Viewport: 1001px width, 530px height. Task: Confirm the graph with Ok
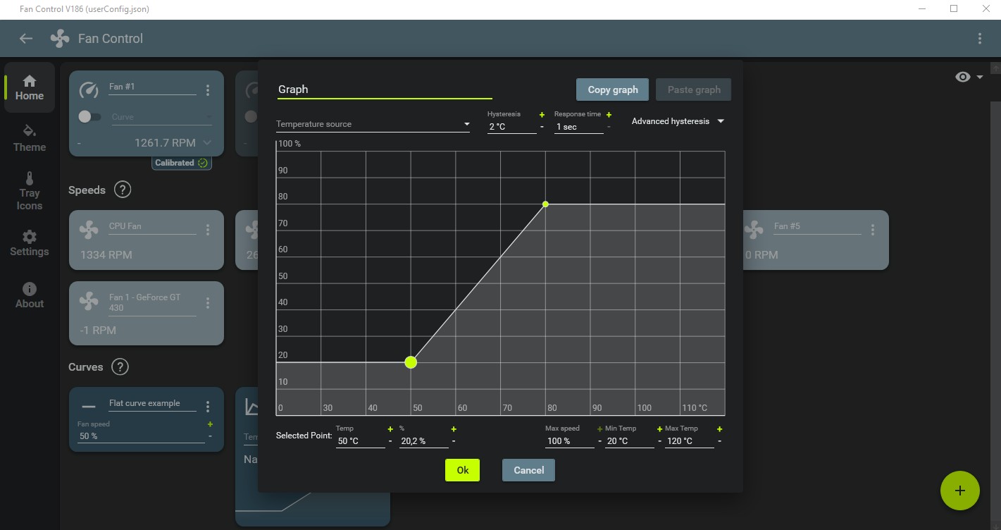coord(462,470)
